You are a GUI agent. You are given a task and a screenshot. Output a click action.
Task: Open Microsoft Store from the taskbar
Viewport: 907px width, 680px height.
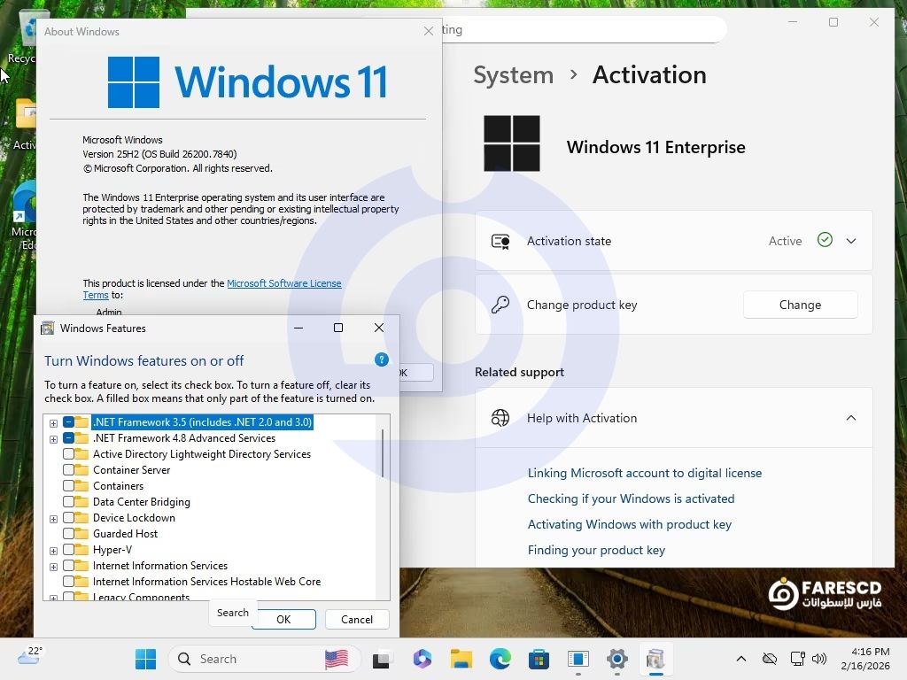539,659
